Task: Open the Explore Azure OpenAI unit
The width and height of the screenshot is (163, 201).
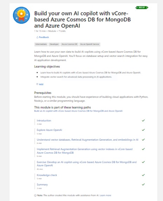Action: tap(49, 130)
